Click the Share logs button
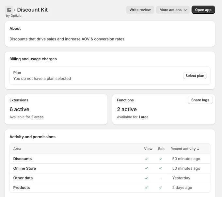Image resolution: width=222 pixels, height=197 pixels. tap(200, 100)
